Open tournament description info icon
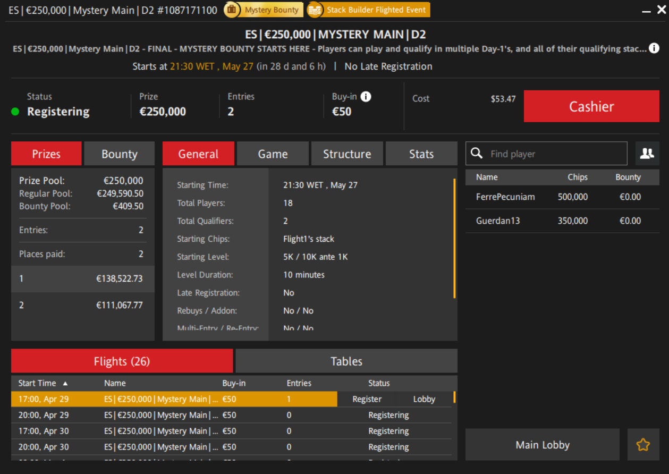This screenshot has width=669, height=474. click(x=654, y=48)
